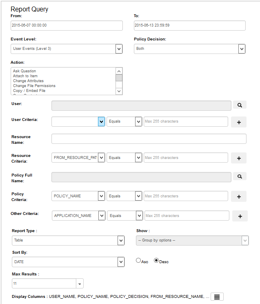Select Copy / Embed File in Action list

29,91
